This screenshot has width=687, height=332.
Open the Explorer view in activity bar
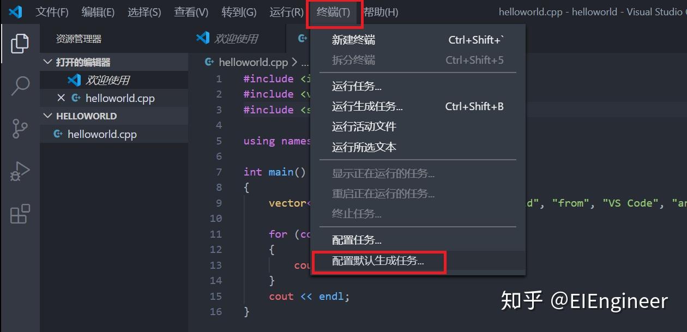20,44
